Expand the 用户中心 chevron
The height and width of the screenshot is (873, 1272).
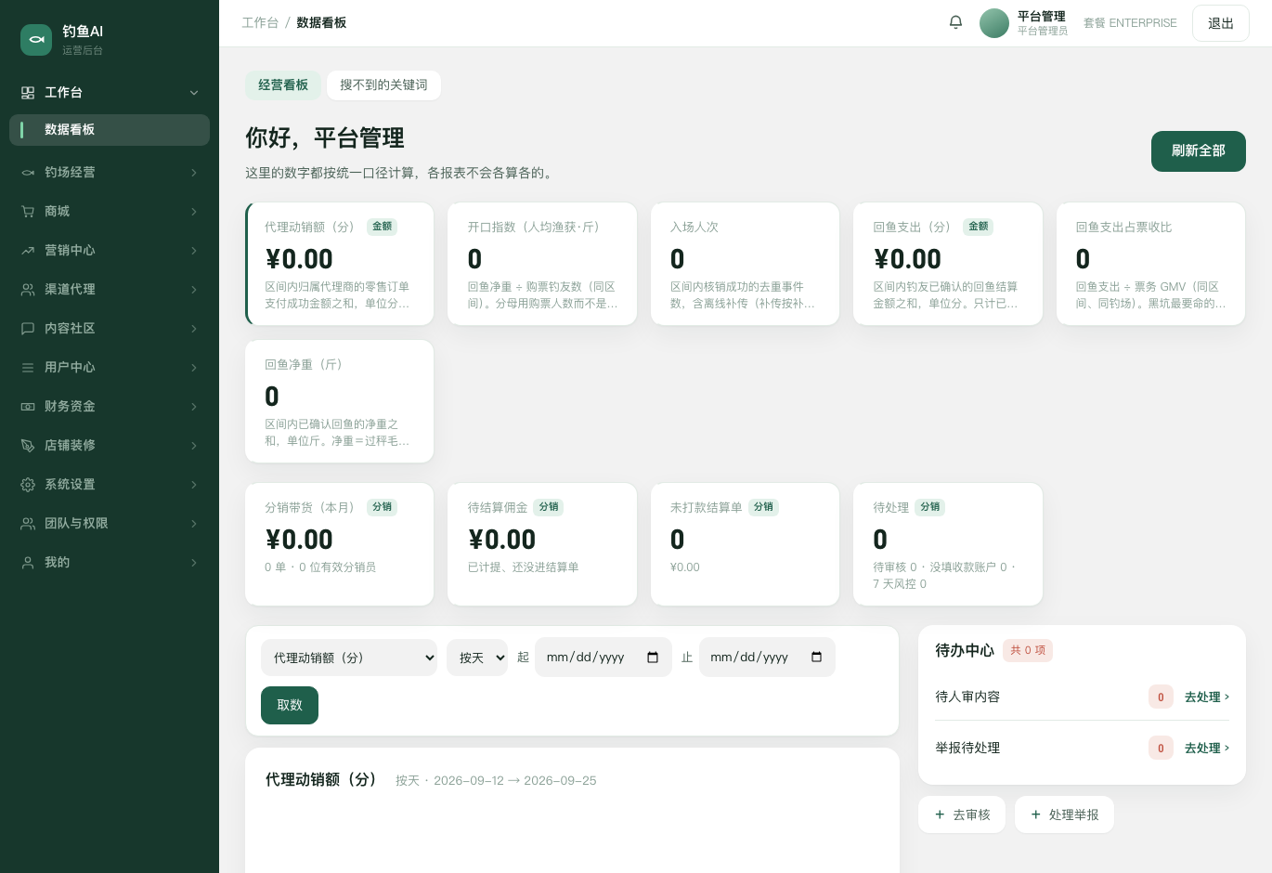coord(194,368)
